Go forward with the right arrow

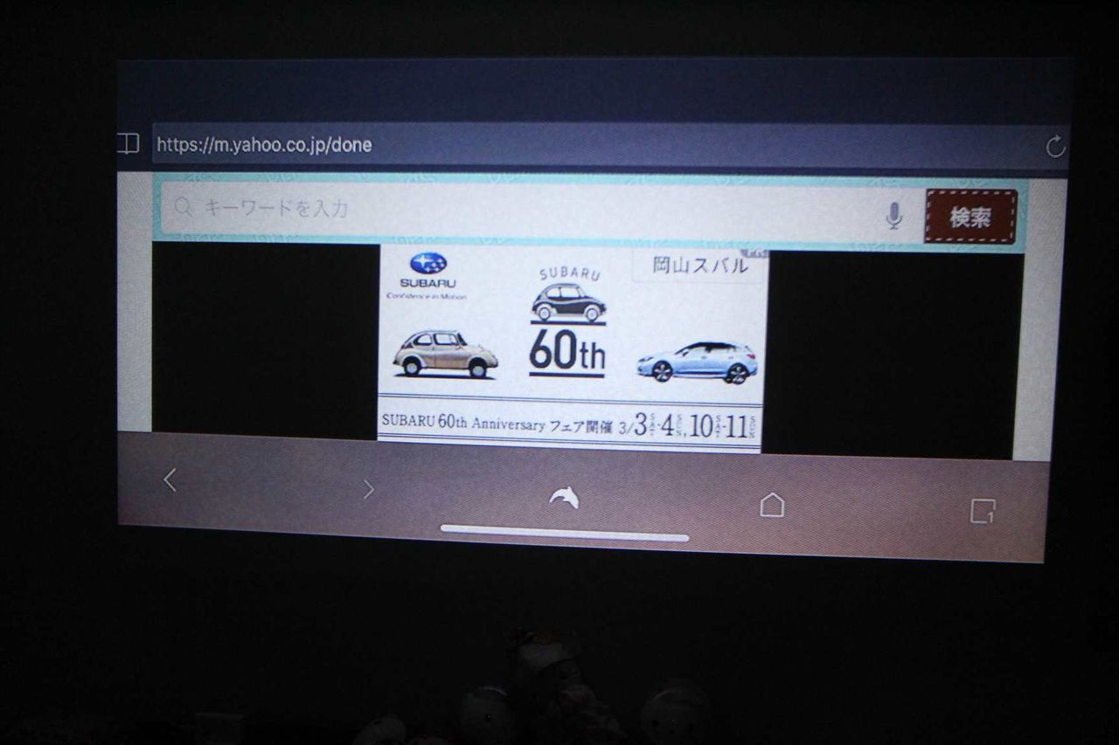368,489
